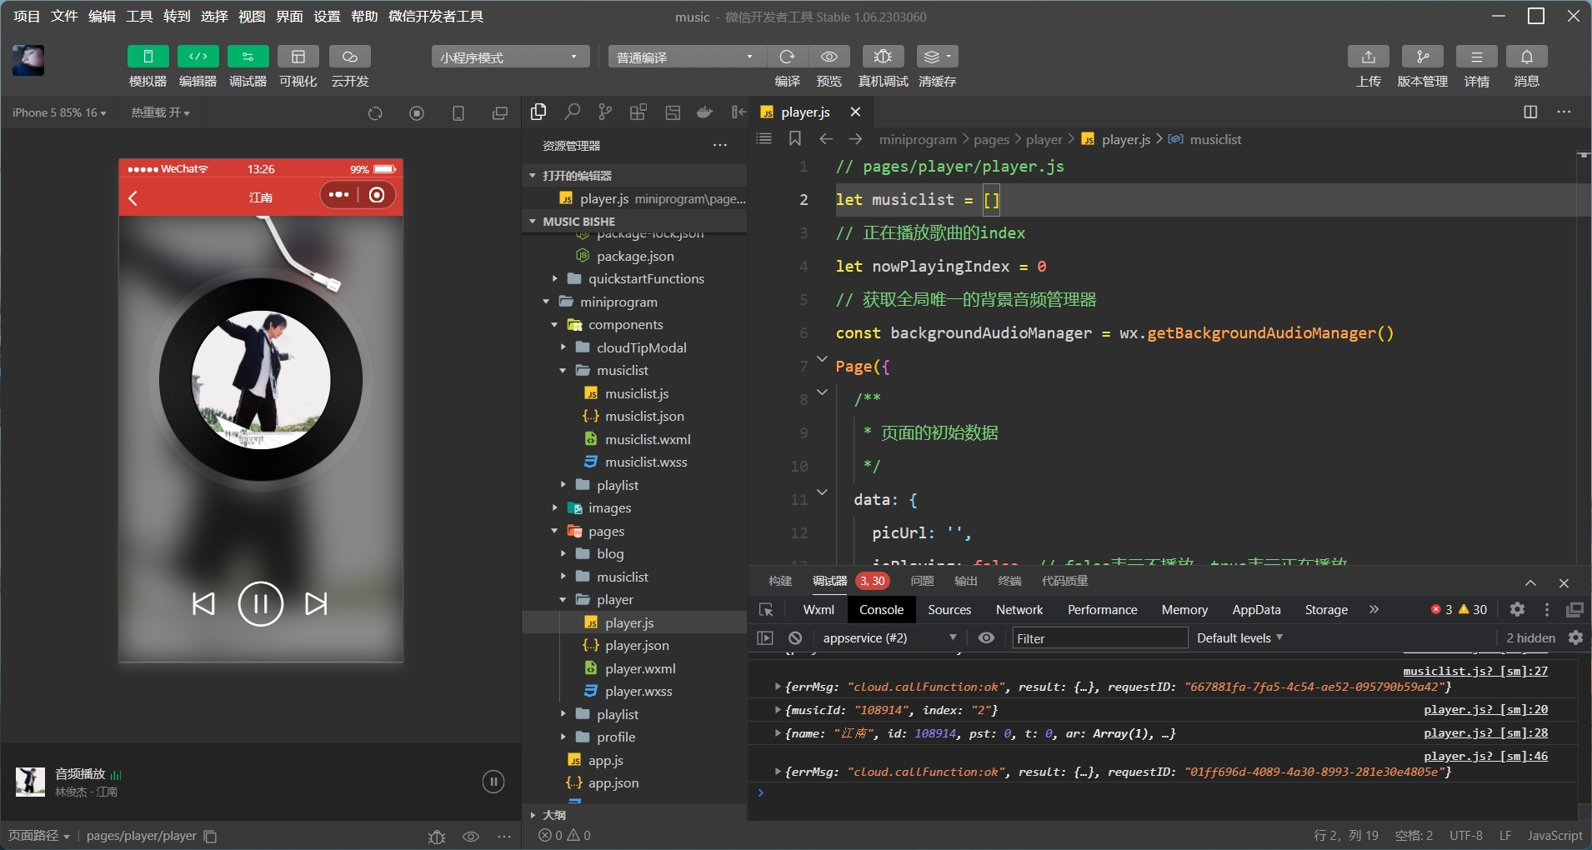1592x850 pixels.
Task: Open version management
Action: (x=1422, y=57)
